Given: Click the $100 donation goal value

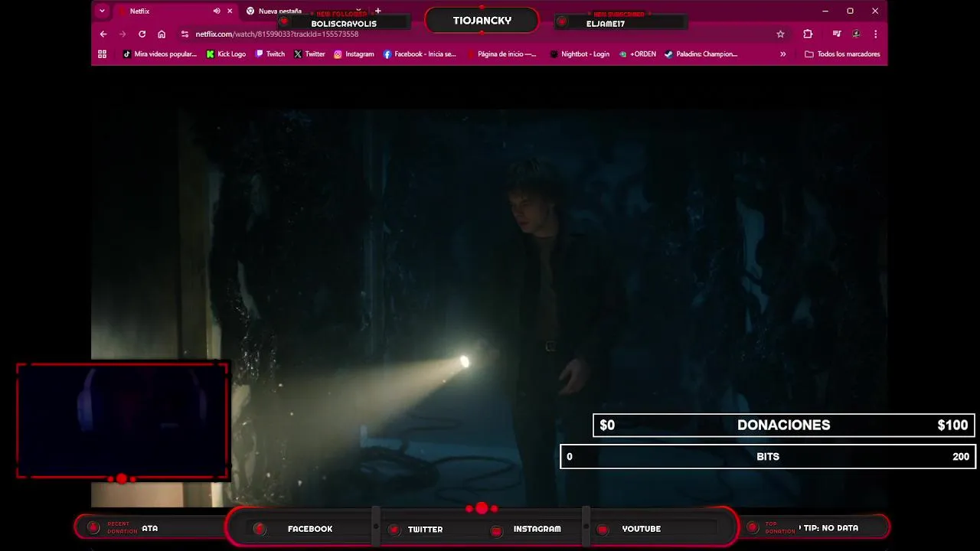Looking at the screenshot, I should [952, 425].
